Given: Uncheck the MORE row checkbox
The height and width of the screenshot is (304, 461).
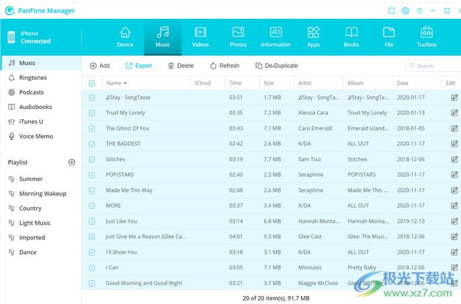Looking at the screenshot, I should pyautogui.click(x=91, y=206).
